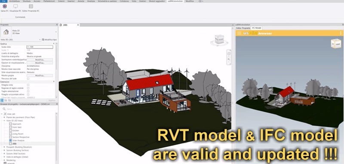
Task: Click the Approach view box icon
Action: 10,124
